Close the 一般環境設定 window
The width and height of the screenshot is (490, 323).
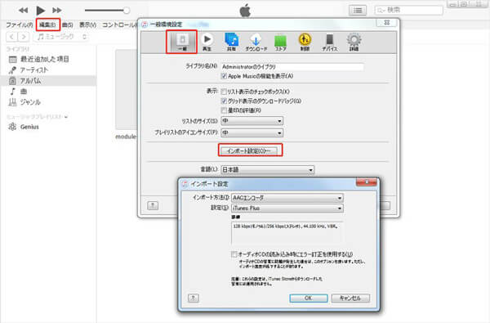(x=386, y=23)
